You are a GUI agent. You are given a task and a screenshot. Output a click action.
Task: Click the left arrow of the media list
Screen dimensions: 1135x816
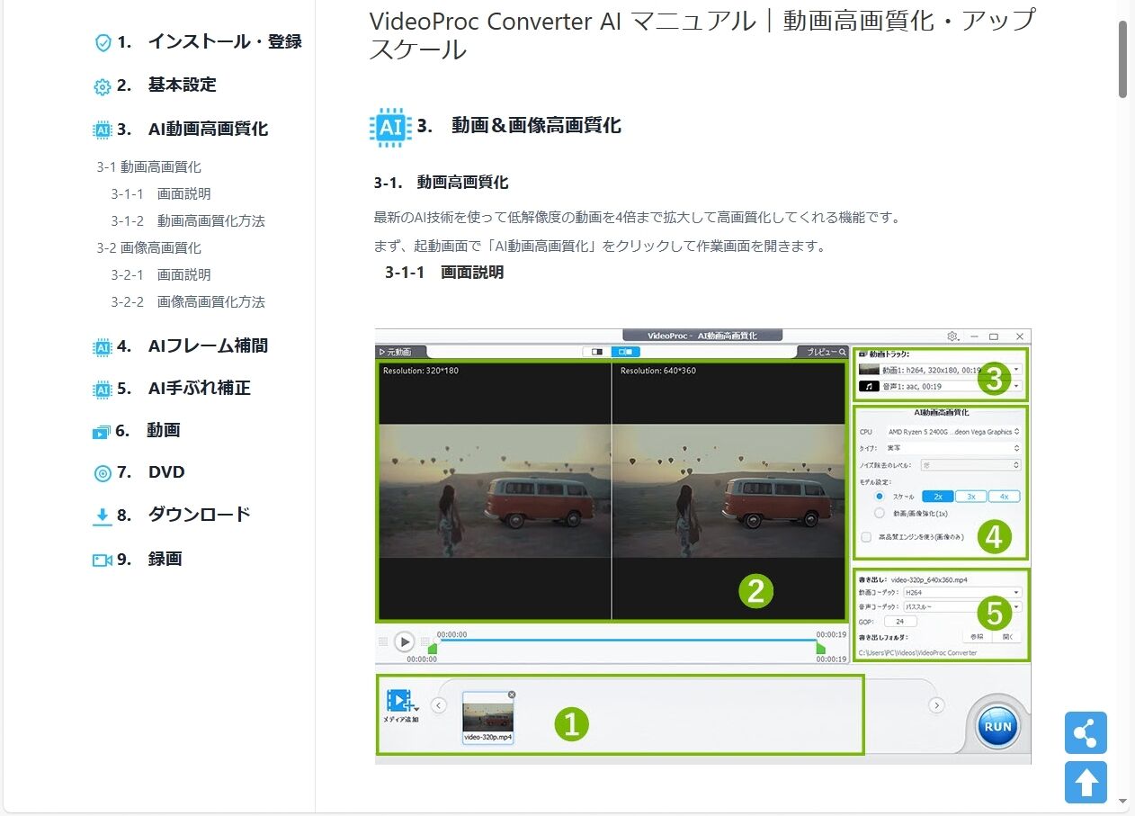[439, 705]
